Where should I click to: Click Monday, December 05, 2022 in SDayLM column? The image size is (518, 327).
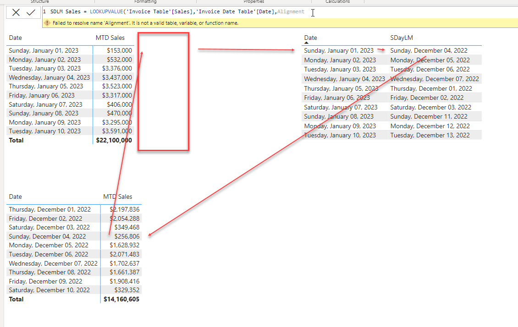tap(430, 60)
